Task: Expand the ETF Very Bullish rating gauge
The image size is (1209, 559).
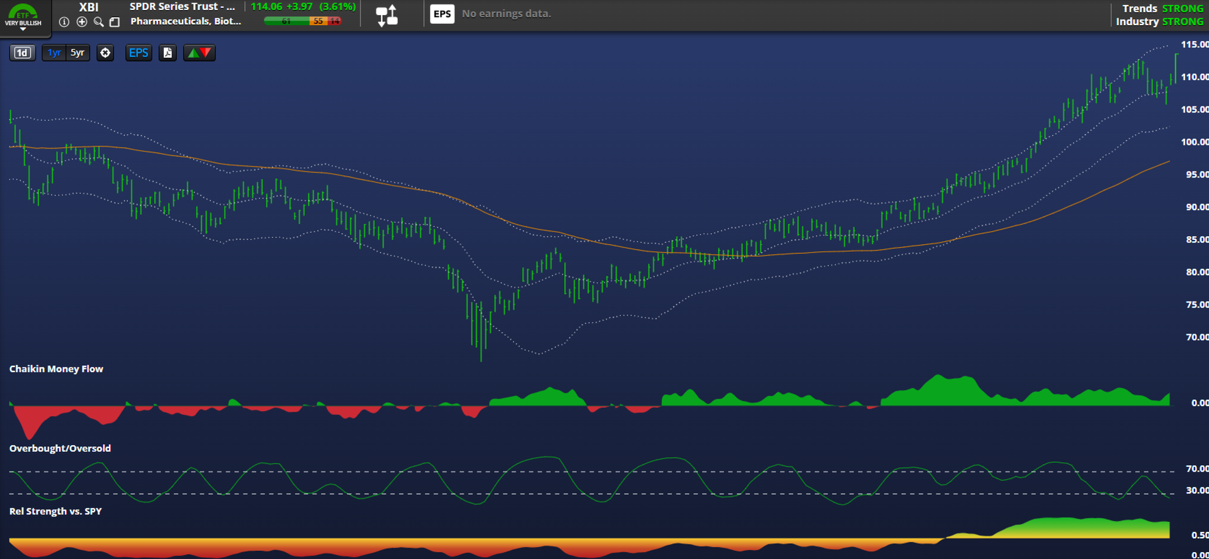Action: click(x=23, y=17)
